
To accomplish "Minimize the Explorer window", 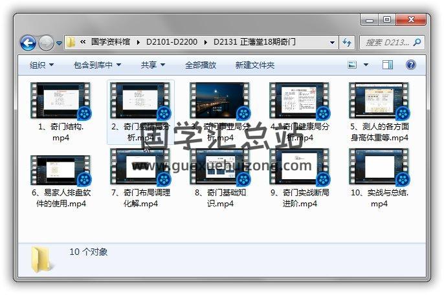I will tap(370, 20).
